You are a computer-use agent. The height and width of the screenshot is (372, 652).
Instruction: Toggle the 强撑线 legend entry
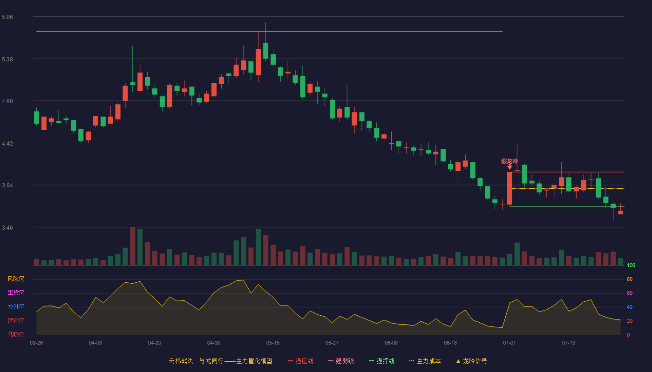(x=381, y=361)
